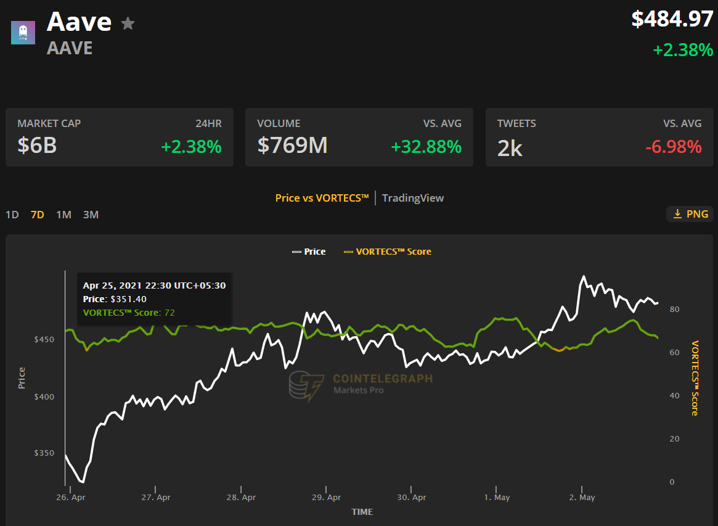Screen dimensions: 718x526
Task: Click the +2.38% change under the price
Action: pyautogui.click(x=683, y=49)
